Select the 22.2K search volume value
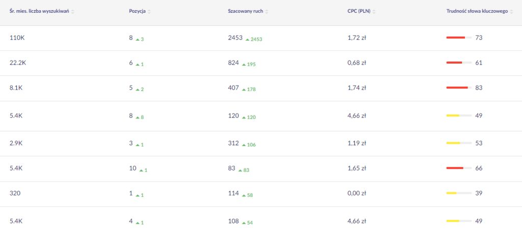Image resolution: width=522 pixels, height=231 pixels. pos(18,63)
